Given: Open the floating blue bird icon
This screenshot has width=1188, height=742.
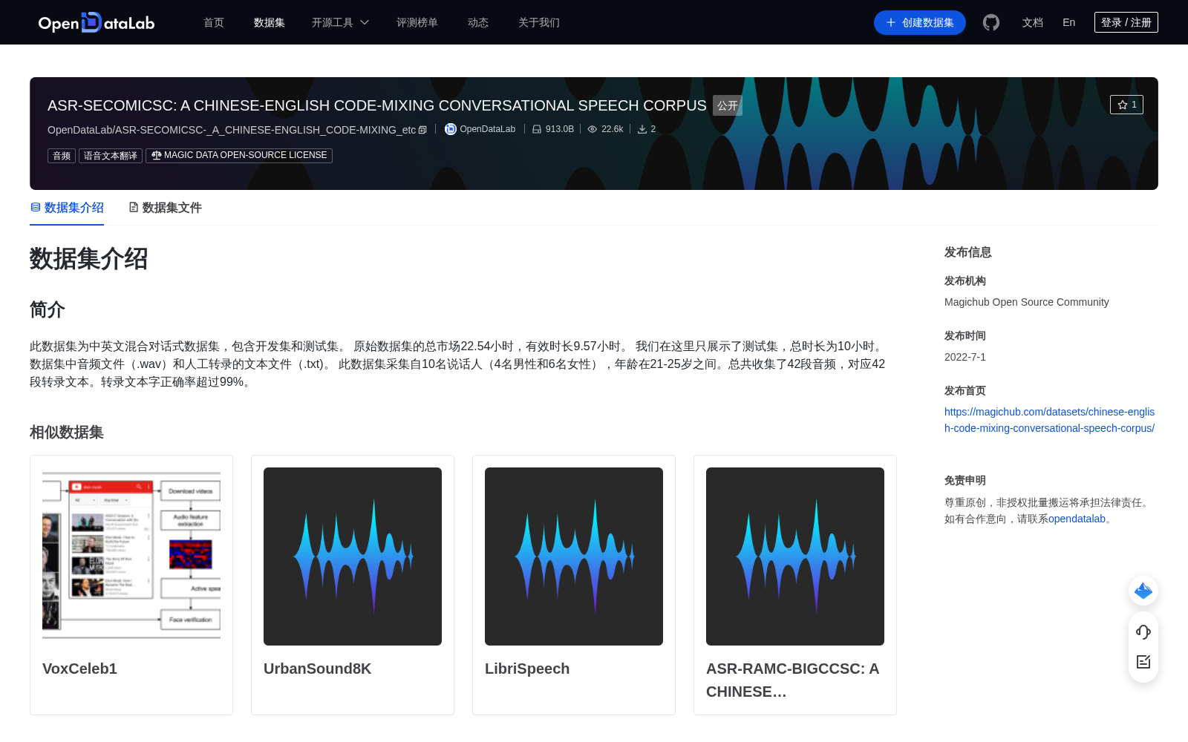Looking at the screenshot, I should coord(1143,591).
